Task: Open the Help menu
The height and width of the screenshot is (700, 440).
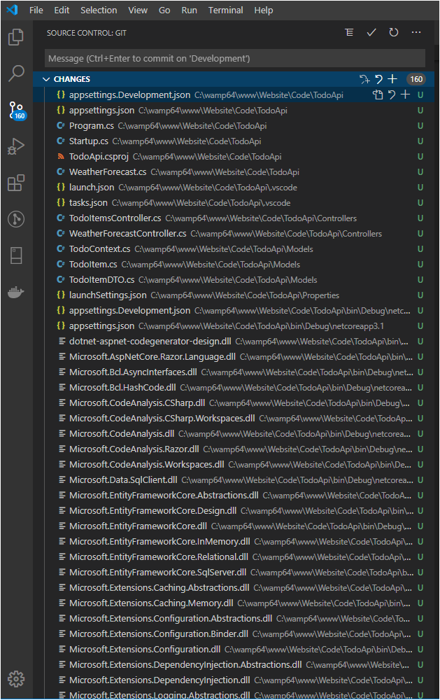Action: [263, 10]
